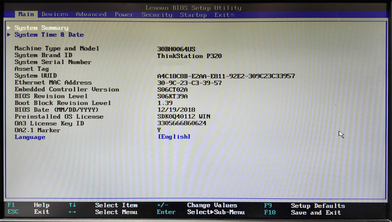Click the Lenovo BIOS Setup Utility title
Image resolution: width=392 pixels, height=222 pixels.
click(x=193, y=8)
